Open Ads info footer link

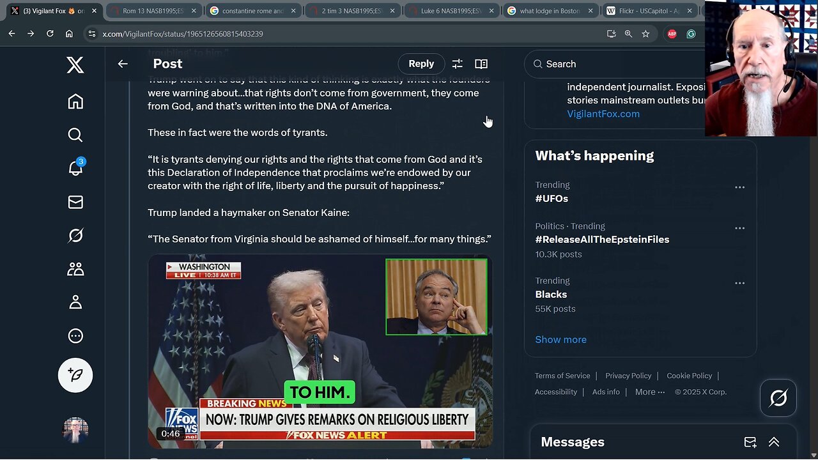point(606,392)
